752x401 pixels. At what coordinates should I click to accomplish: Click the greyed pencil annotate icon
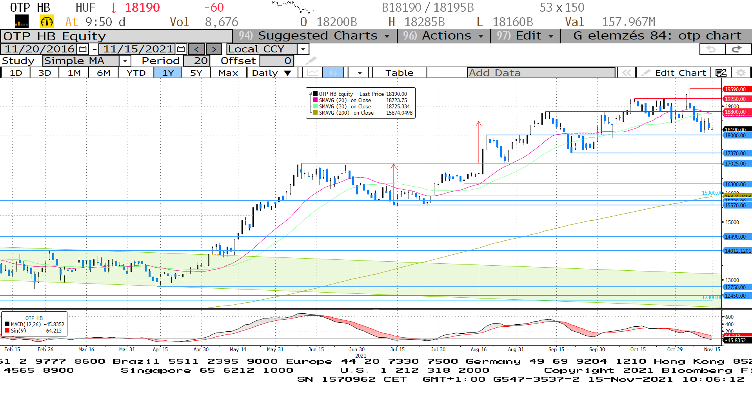pos(311,61)
